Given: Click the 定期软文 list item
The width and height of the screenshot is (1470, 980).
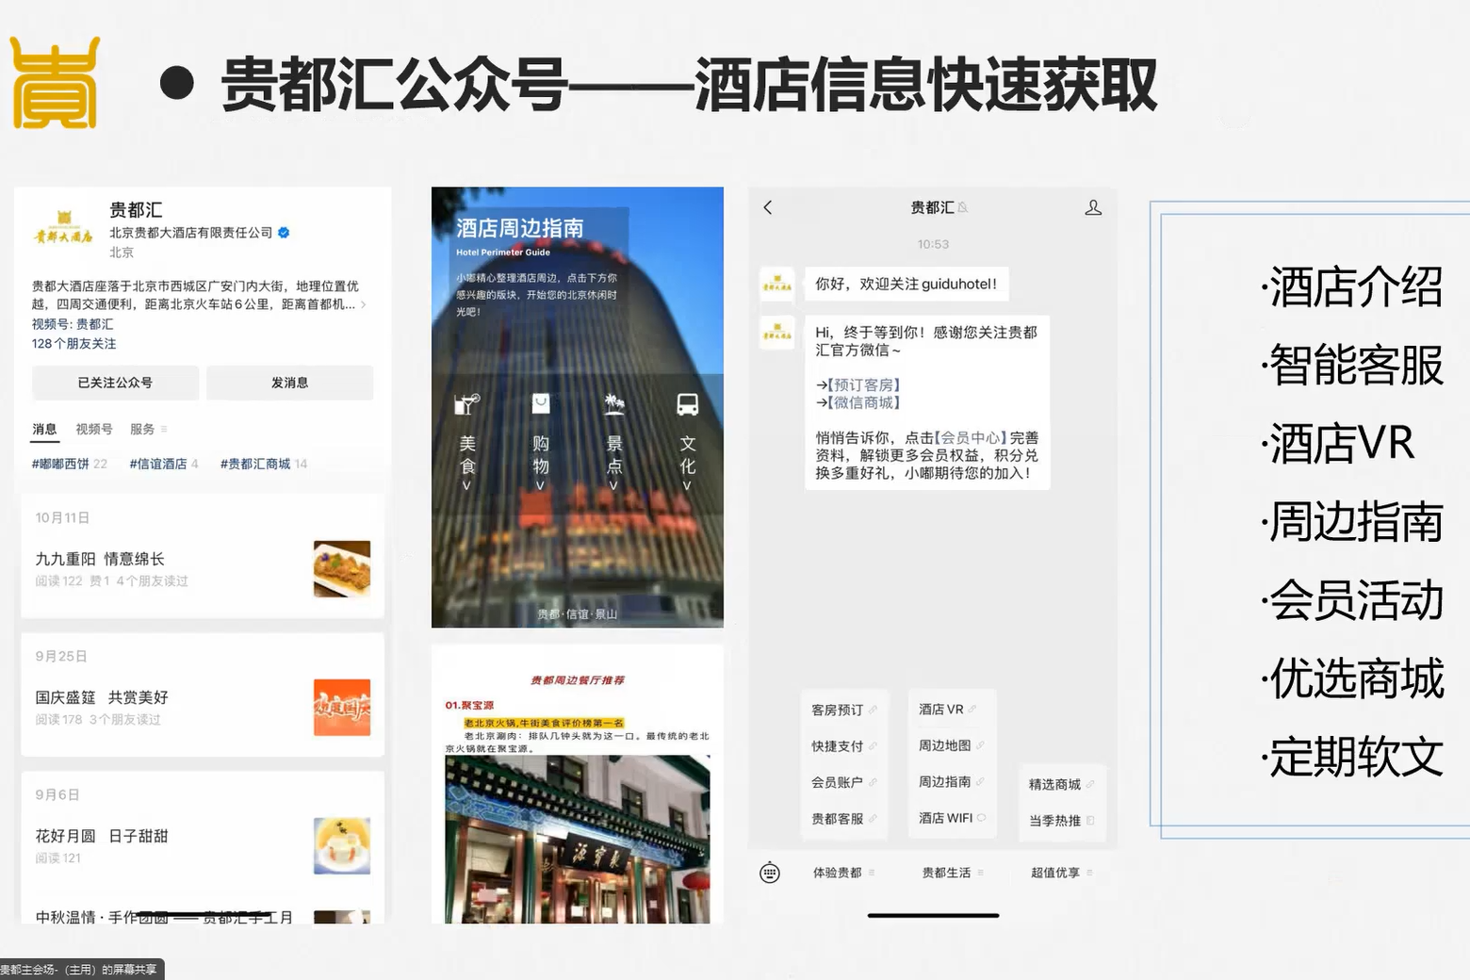Looking at the screenshot, I should [x=1353, y=757].
